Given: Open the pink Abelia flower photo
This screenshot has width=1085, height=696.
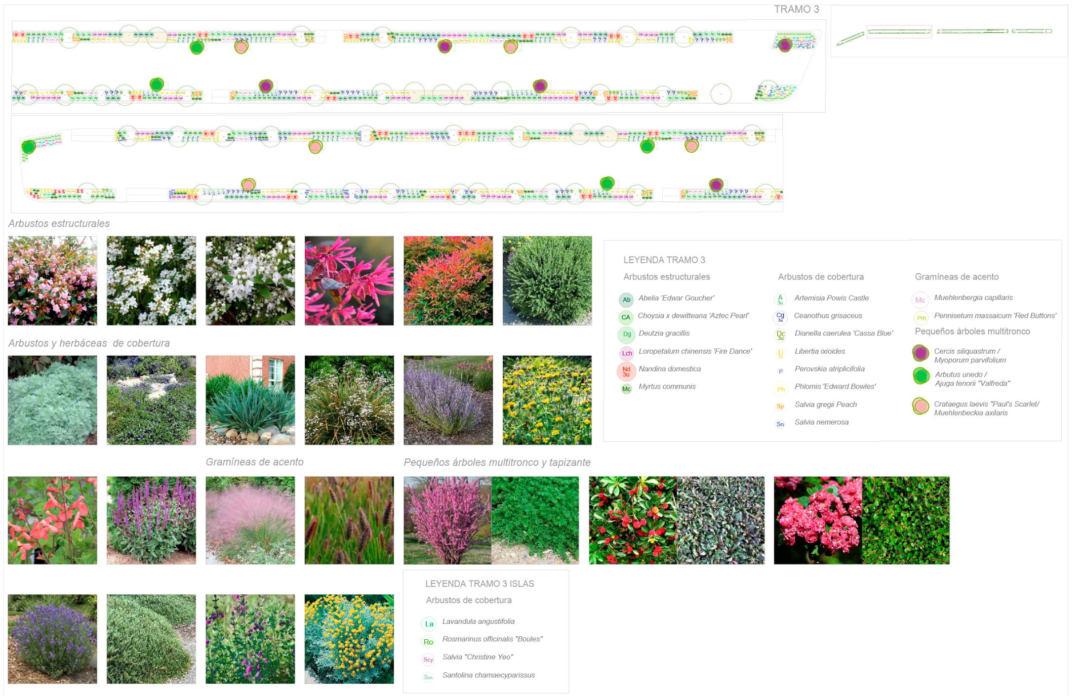Looking at the screenshot, I should coord(52,281).
